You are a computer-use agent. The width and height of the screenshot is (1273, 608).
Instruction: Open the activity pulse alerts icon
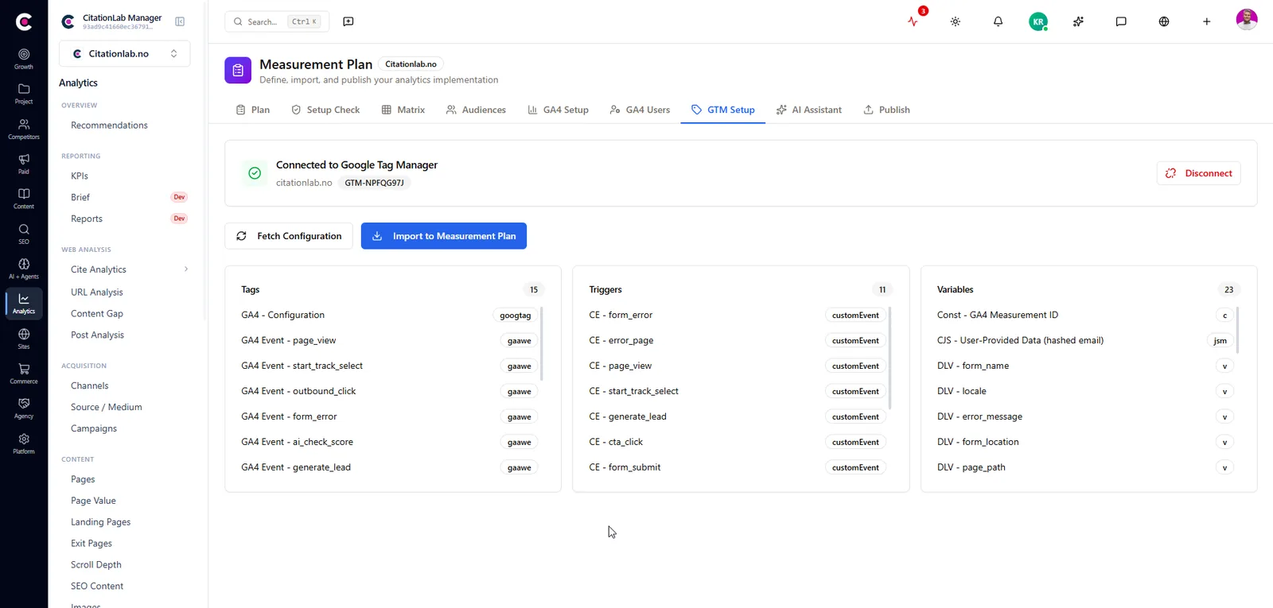point(913,21)
